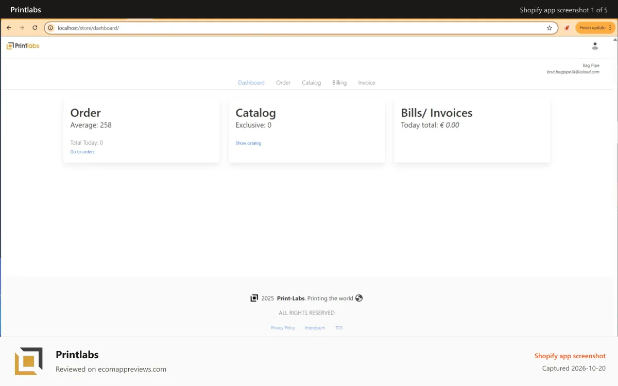Focus the localhost/store/dashboard address bar
This screenshot has height=386, width=618.
(301, 28)
